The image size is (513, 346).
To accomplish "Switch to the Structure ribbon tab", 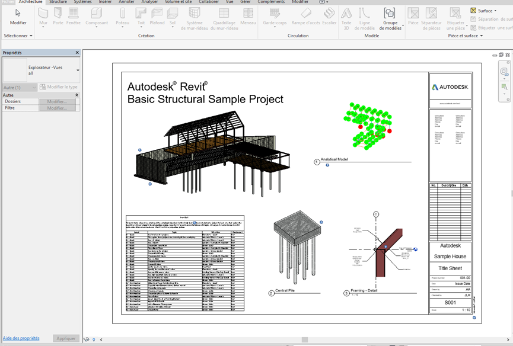I will (x=58, y=2).
